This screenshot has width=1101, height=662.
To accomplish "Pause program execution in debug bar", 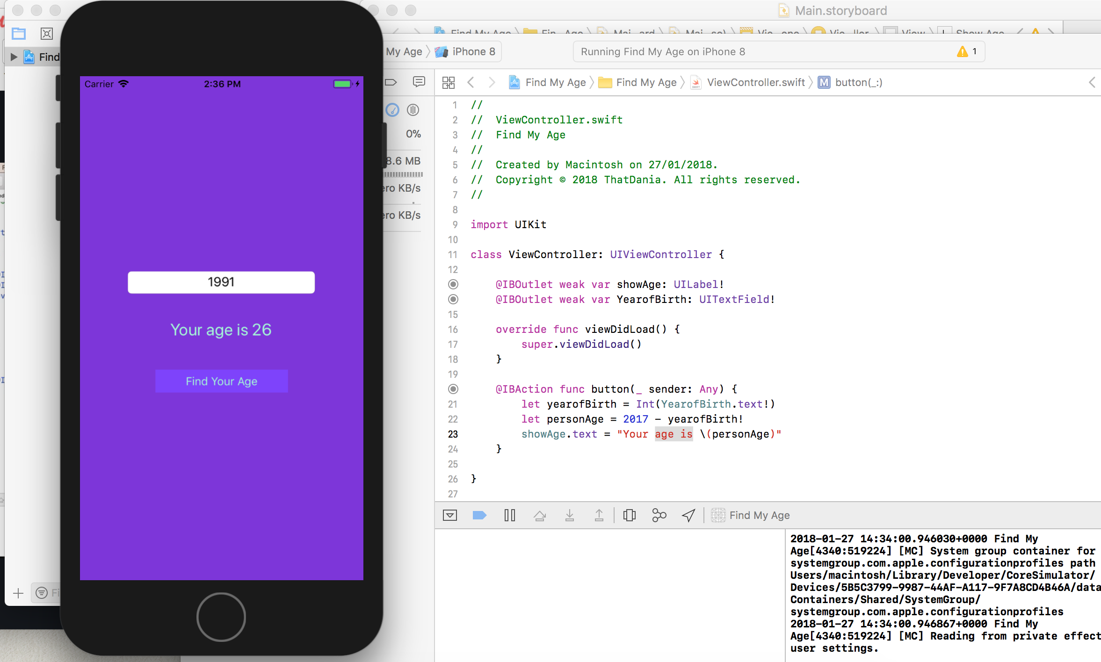I will coord(510,515).
